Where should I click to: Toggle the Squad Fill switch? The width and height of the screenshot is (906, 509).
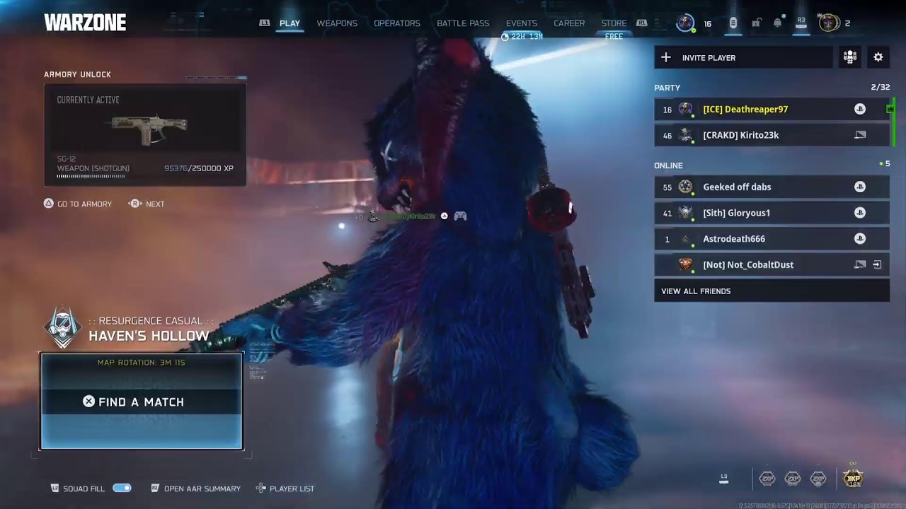[122, 488]
